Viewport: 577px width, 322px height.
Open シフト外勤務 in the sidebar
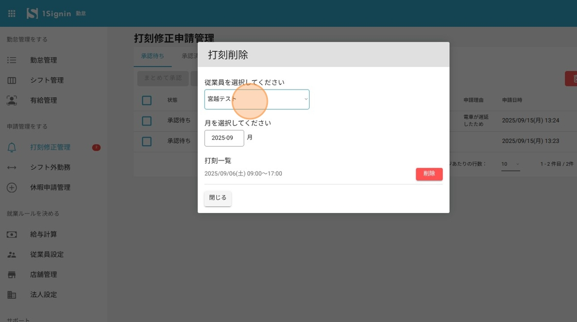(50, 167)
